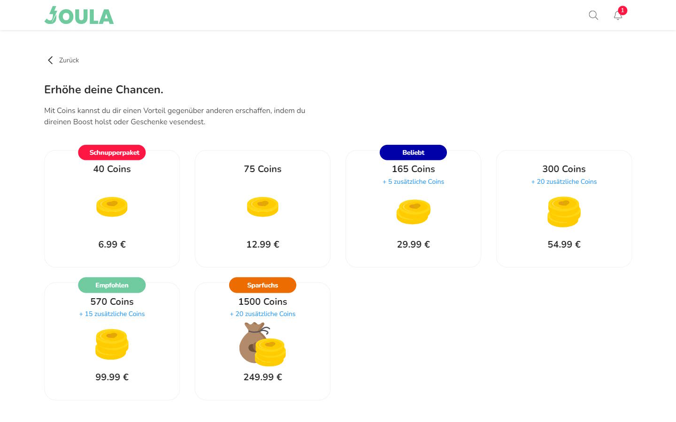Screen dimensions: 676x422
Task: Select the Beliebt badge
Action: point(413,152)
